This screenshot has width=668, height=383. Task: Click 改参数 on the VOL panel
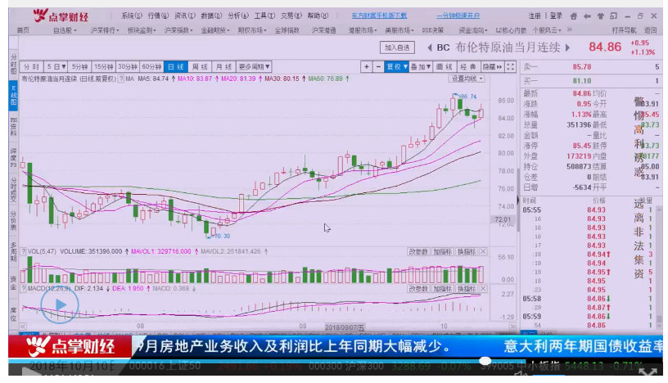coord(418,252)
